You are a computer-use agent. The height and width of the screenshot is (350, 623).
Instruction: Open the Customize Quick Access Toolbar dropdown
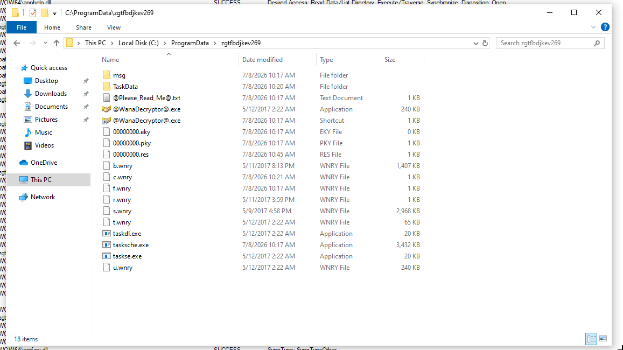pyautogui.click(x=54, y=13)
